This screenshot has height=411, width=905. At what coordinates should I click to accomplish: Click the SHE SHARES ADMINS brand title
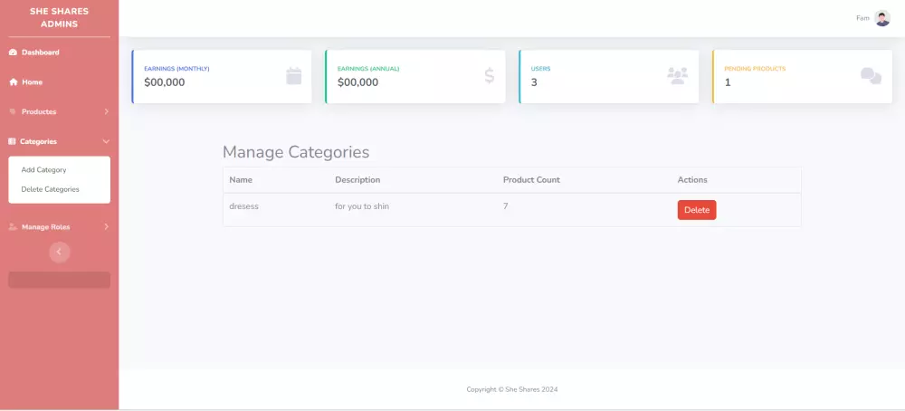tap(60, 18)
